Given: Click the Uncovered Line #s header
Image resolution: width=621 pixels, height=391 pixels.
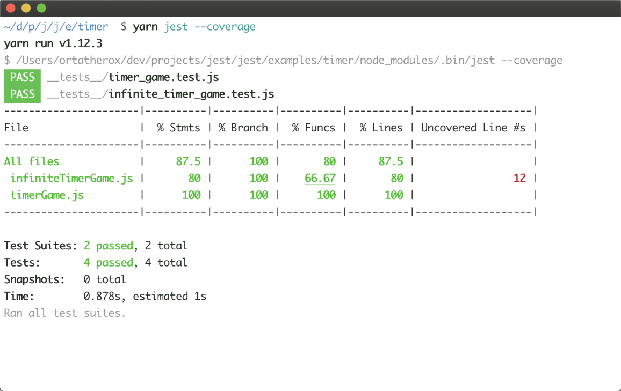Looking at the screenshot, I should [473, 128].
